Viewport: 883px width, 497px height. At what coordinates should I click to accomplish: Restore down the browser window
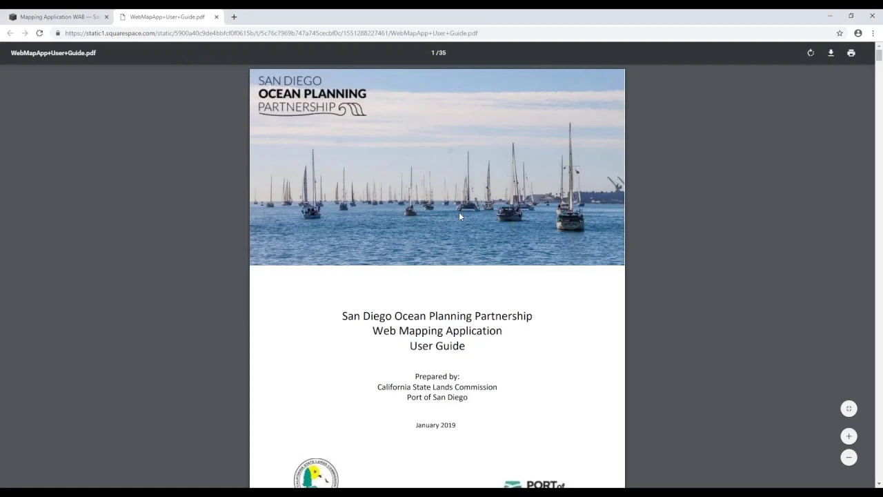[851, 16]
